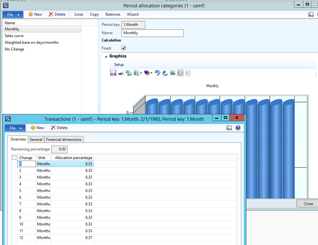Click Delete in Transactions window toolbar
This screenshot has height=245, width=318.
(x=59, y=128)
